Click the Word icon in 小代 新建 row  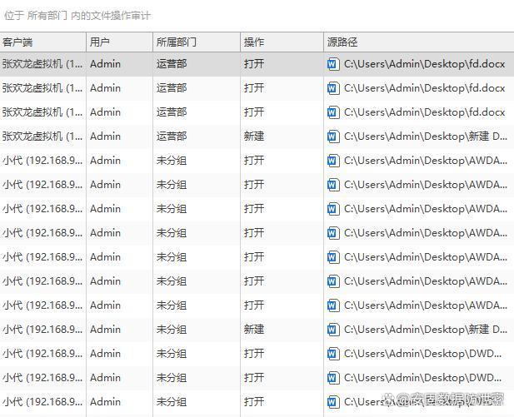click(x=332, y=330)
